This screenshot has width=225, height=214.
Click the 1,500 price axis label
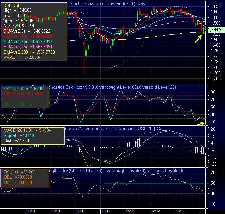click(216, 40)
